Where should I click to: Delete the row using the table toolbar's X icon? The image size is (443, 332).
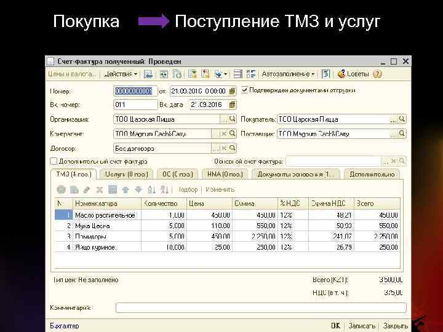[x=100, y=189]
